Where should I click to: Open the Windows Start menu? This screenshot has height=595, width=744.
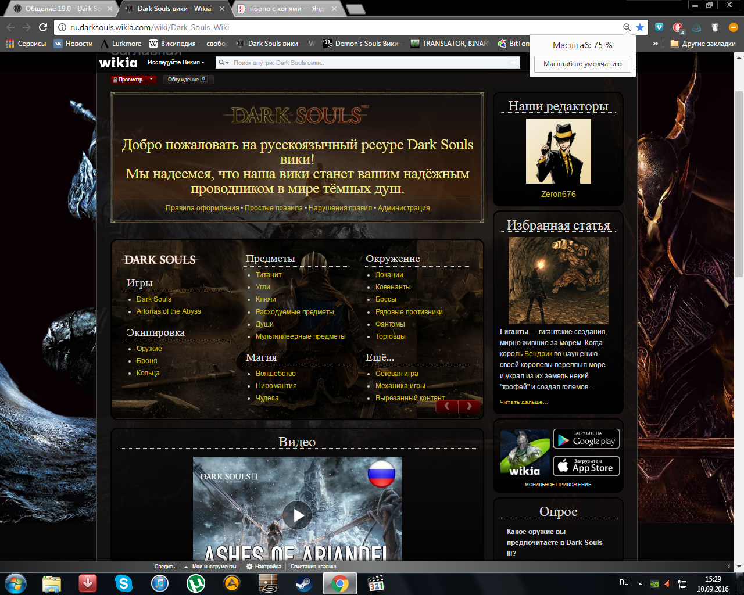click(x=15, y=583)
